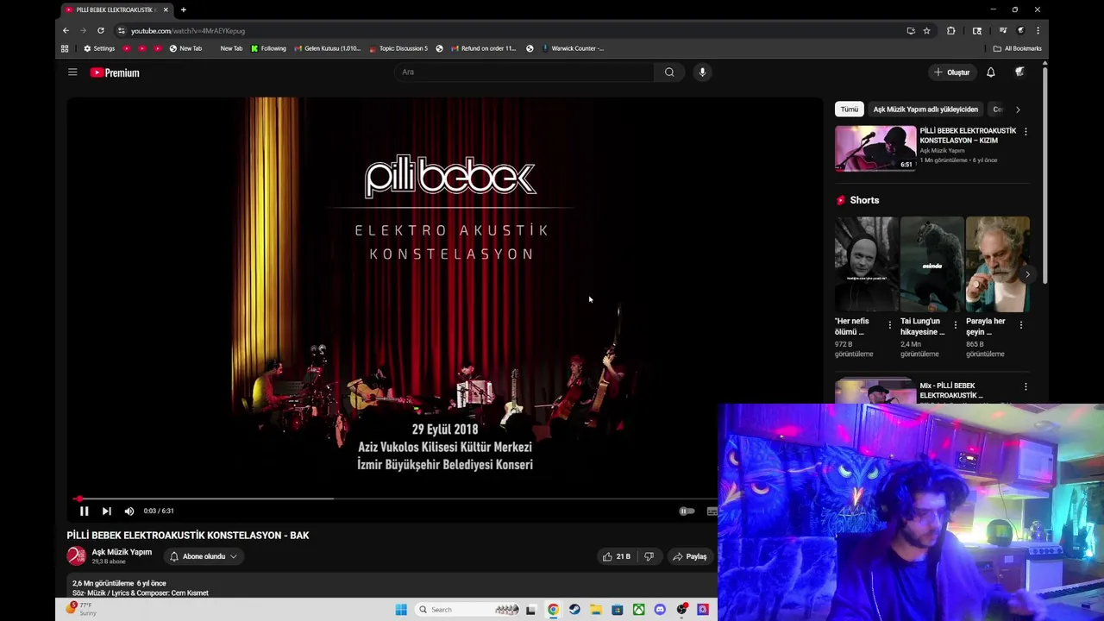Mute the video volume
This screenshot has width=1104, height=621.
point(129,511)
